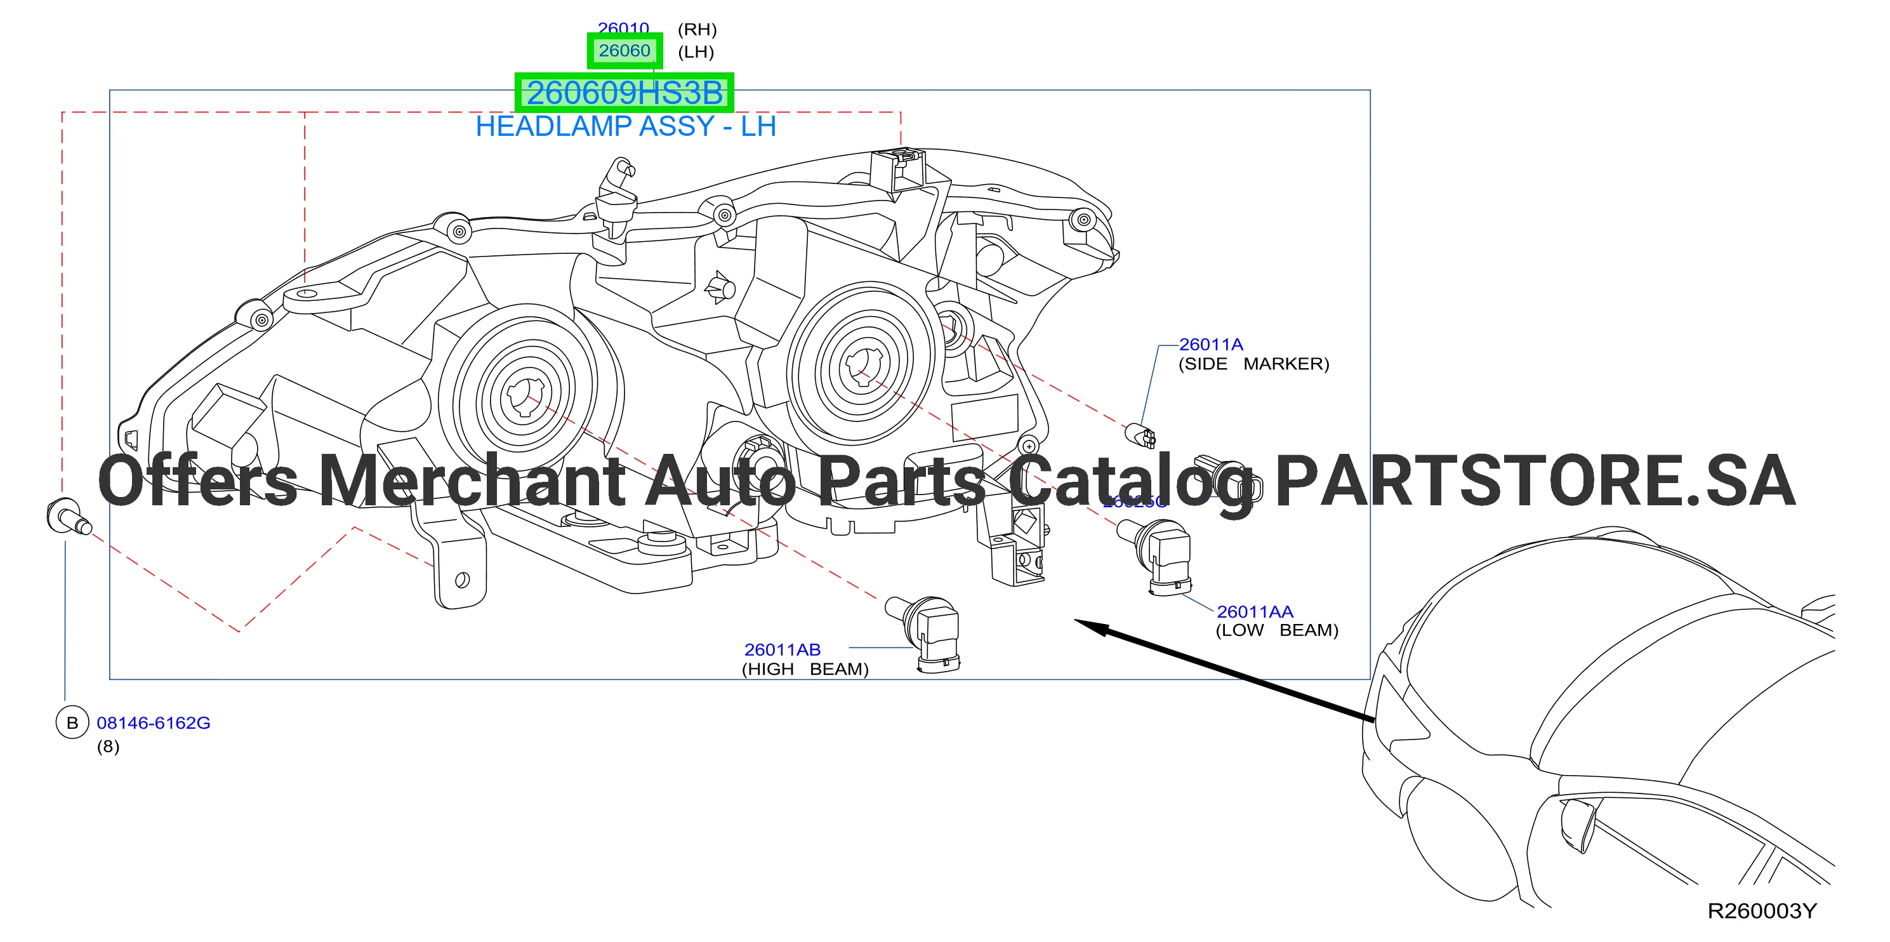Image resolution: width=1890 pixels, height=942 pixels.
Task: Open part 26011A side marker link
Action: (1210, 344)
